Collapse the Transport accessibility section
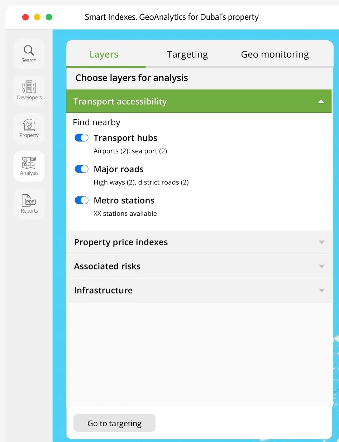This screenshot has height=442, width=339. 199,101
